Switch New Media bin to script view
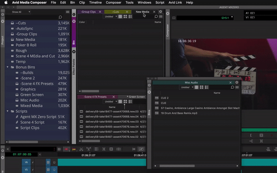 130,17
